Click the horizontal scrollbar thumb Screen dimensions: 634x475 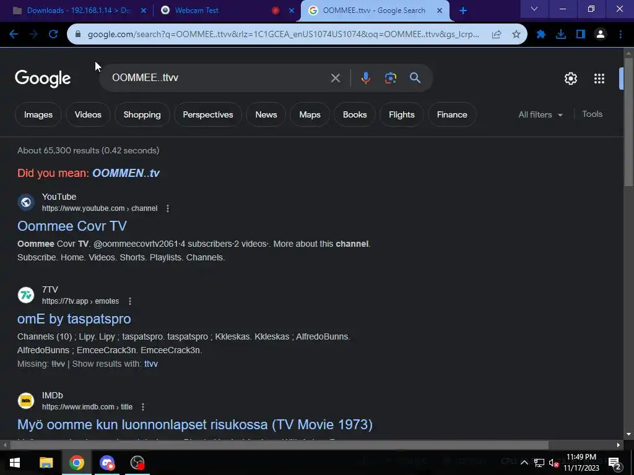pyautogui.click(x=279, y=445)
